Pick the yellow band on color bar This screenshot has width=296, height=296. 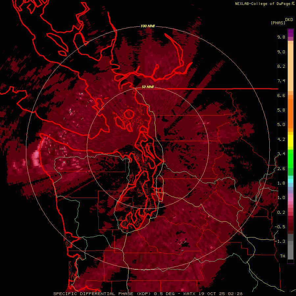[x=290, y=141]
